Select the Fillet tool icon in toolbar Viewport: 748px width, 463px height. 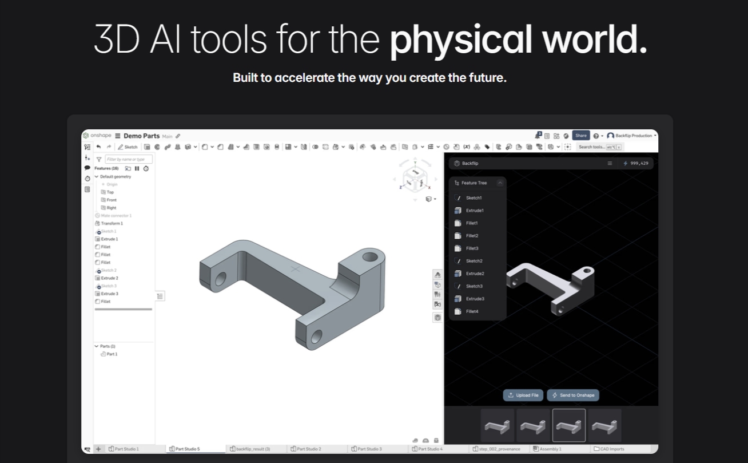point(205,147)
